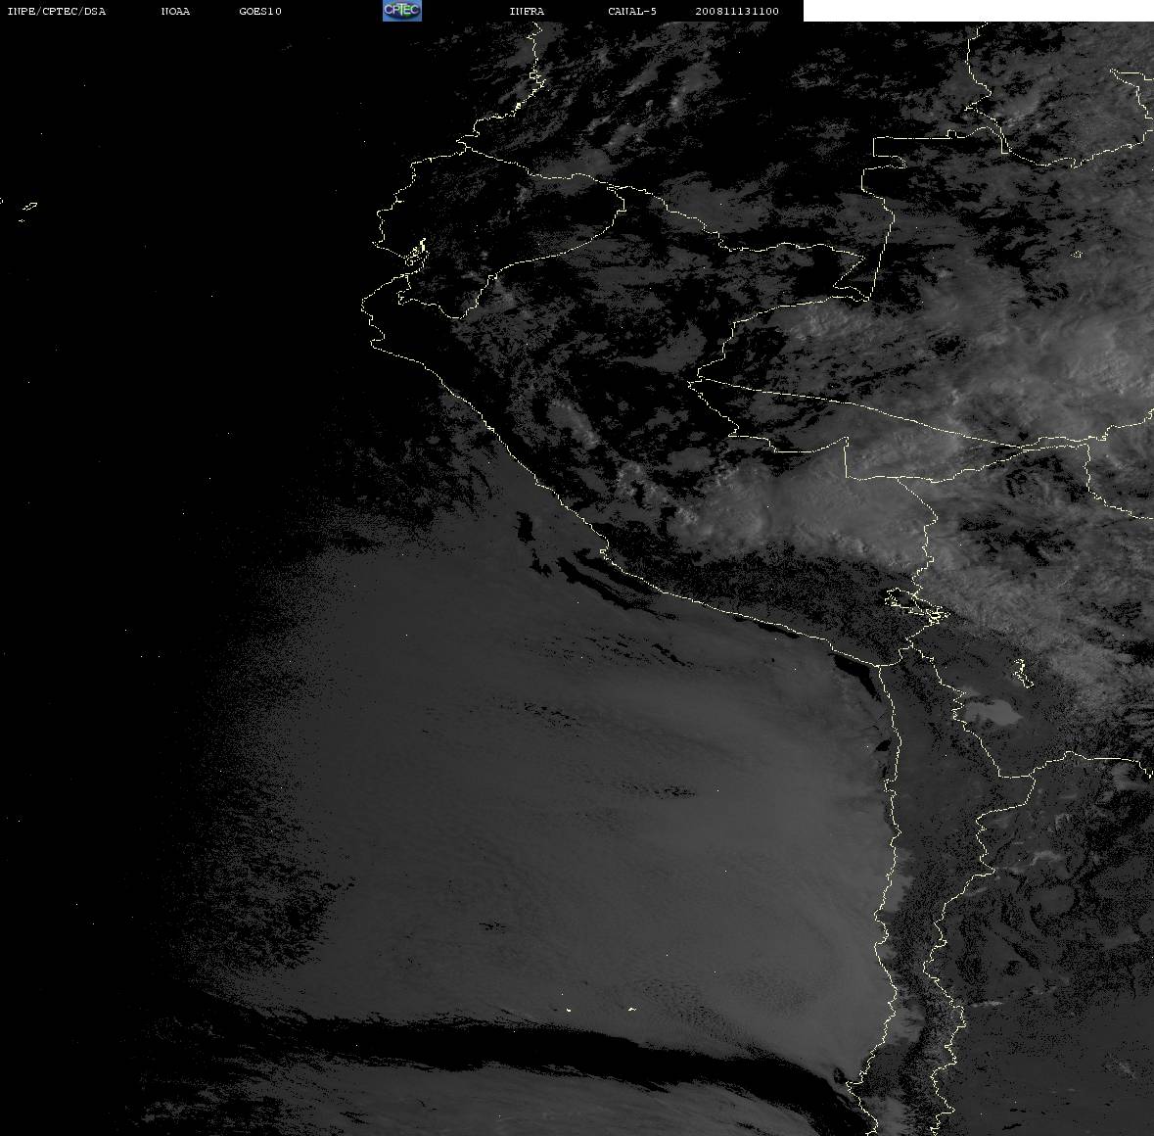Click the GOES10 satellite label
The image size is (1154, 1136).
(259, 11)
